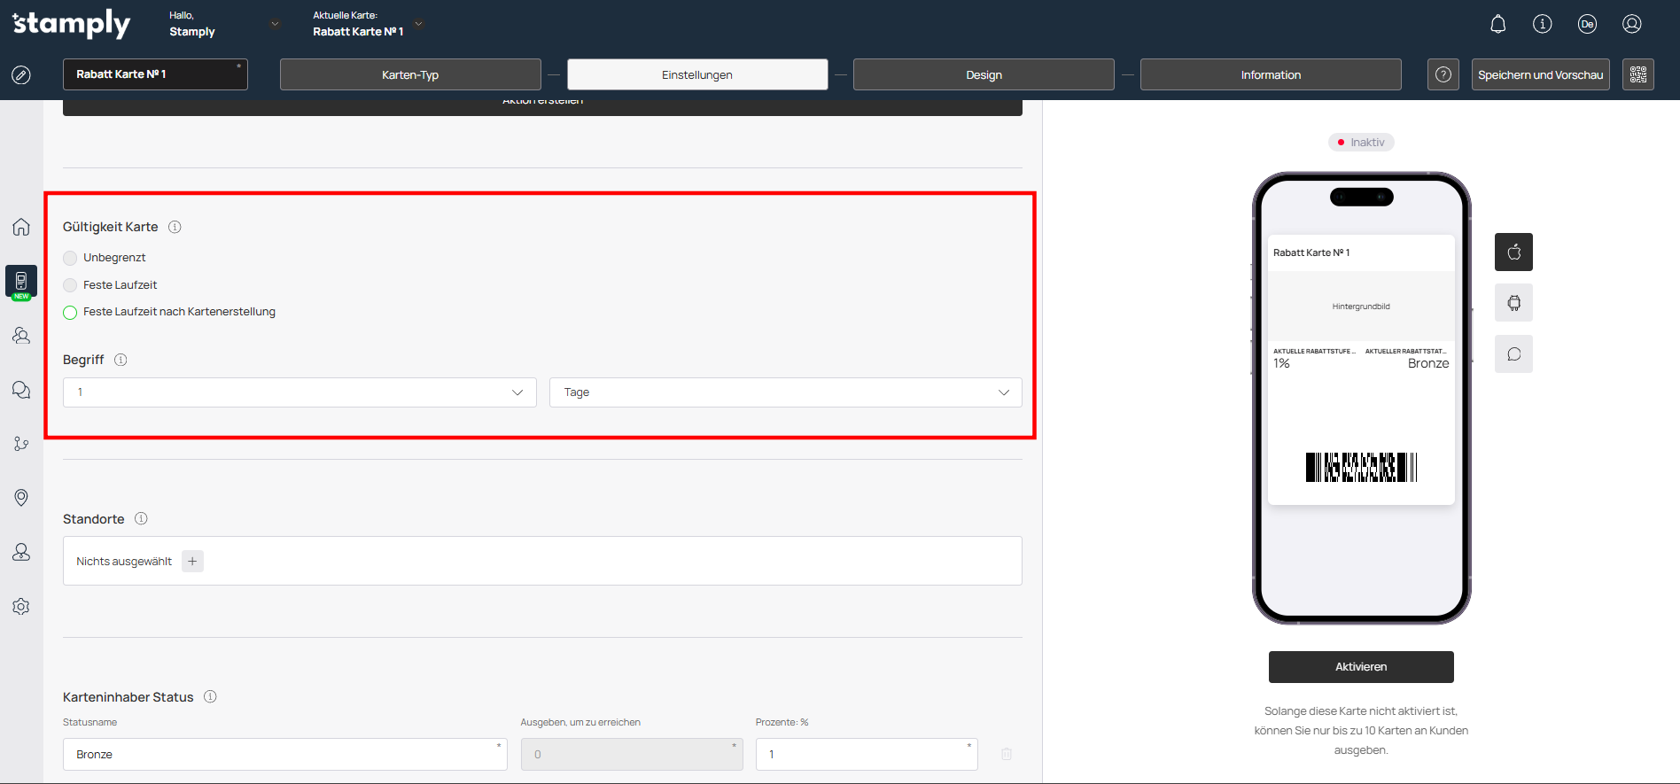Switch preview to Apple wallet view
This screenshot has width=1680, height=784.
coord(1513,252)
